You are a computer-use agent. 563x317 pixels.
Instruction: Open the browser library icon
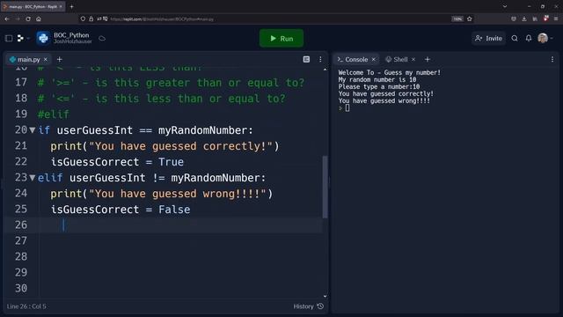[x=535, y=18]
